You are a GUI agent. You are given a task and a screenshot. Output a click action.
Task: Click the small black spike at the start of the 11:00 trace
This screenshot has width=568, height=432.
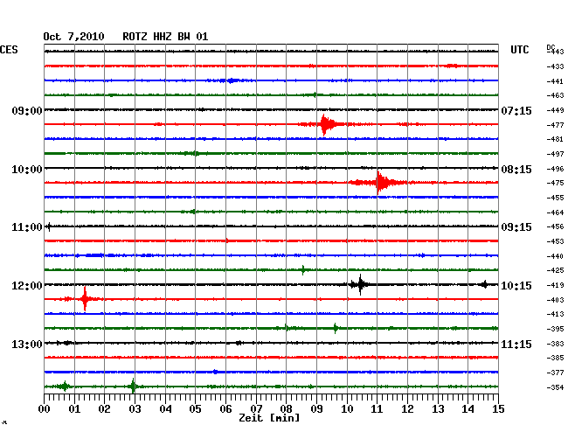coord(49,226)
